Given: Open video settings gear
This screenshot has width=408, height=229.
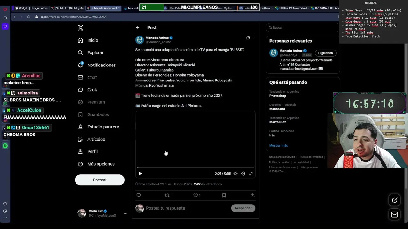Looking at the screenshot, I should tap(243, 174).
